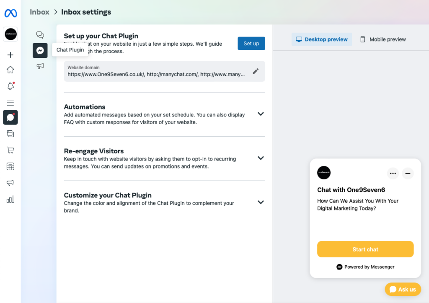Screen dimensions: 429x303
Task: Open the Notifications bell icon
Action: click(x=10, y=86)
